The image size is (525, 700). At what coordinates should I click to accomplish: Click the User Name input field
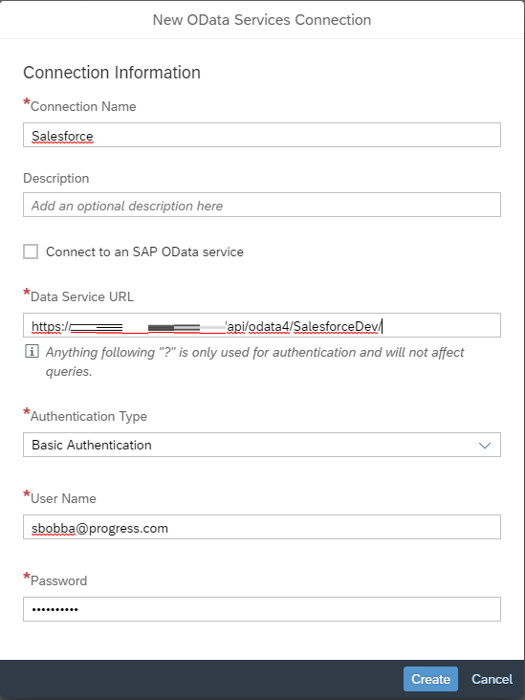click(262, 527)
